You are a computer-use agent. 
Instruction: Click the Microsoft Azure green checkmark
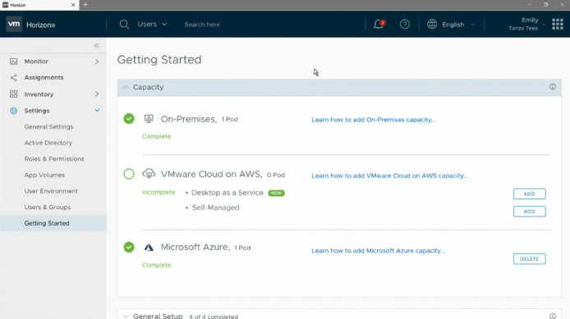click(x=129, y=247)
